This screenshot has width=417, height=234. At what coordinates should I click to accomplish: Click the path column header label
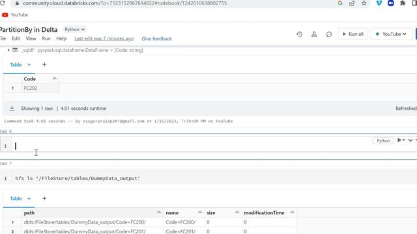(x=29, y=213)
